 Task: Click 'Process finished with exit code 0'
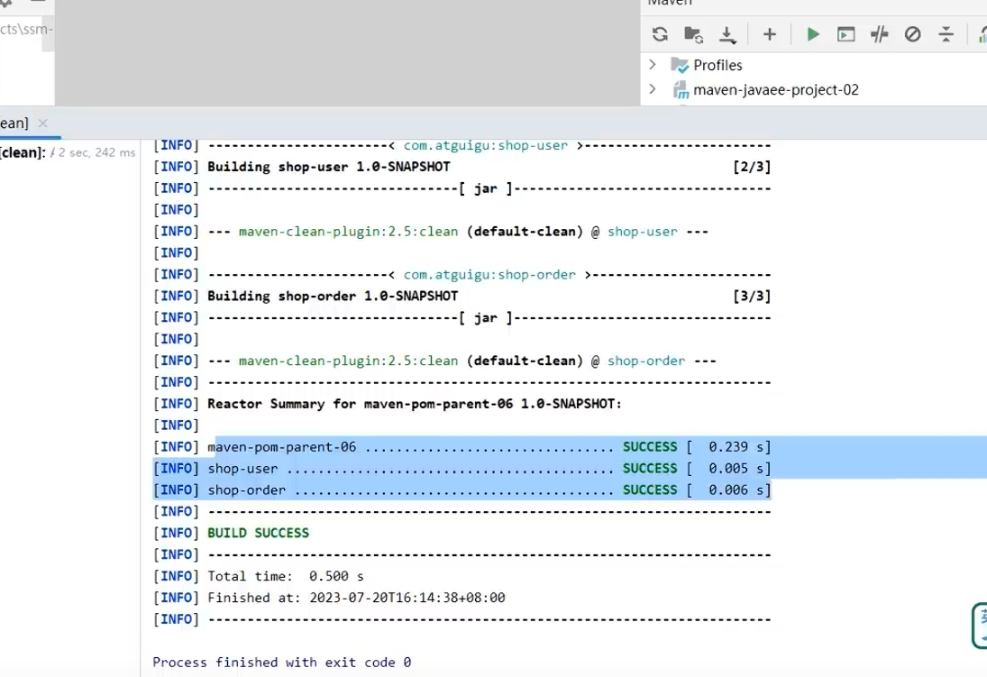pos(281,663)
